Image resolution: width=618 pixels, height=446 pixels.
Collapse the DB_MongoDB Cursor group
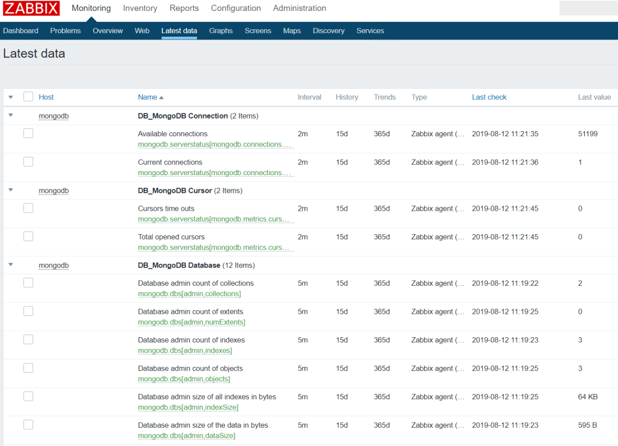(x=11, y=190)
